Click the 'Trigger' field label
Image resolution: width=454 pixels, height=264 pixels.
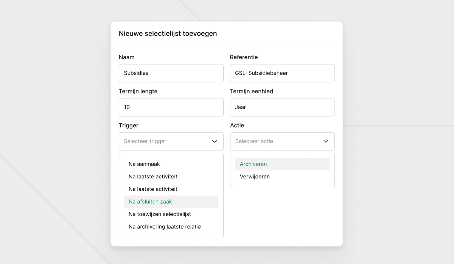pyautogui.click(x=129, y=125)
